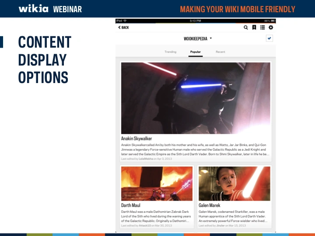Click the 5:13 PM clock in status bar
The image size is (315, 236).
coord(196,21)
